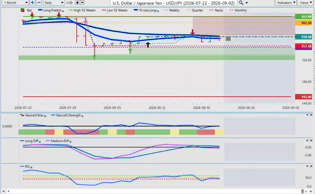
Task: Click the black up arrow marker
Action: 148,45
